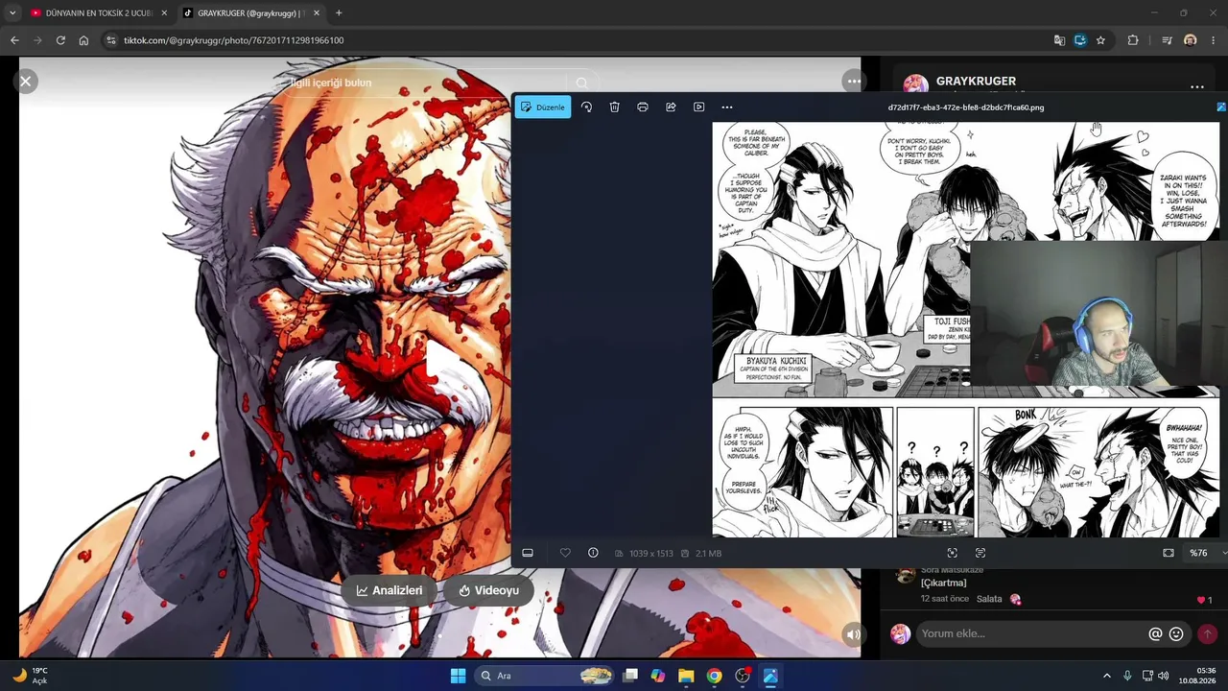The height and width of the screenshot is (691, 1228).
Task: Click the image filename d72d17f7 title
Action: tap(966, 107)
